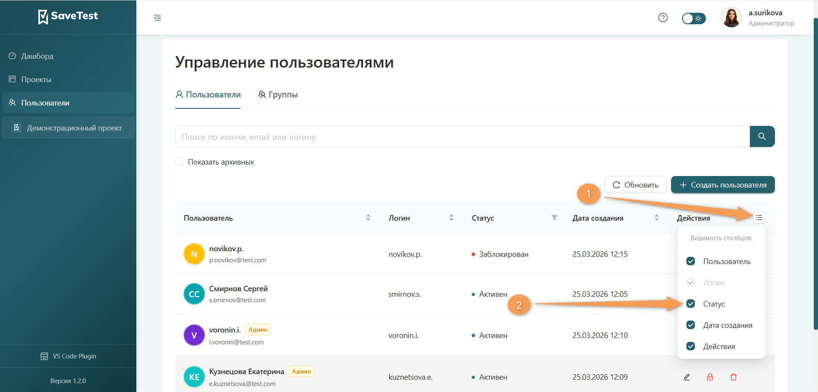Open the column visibility icon above Действия

tap(759, 217)
